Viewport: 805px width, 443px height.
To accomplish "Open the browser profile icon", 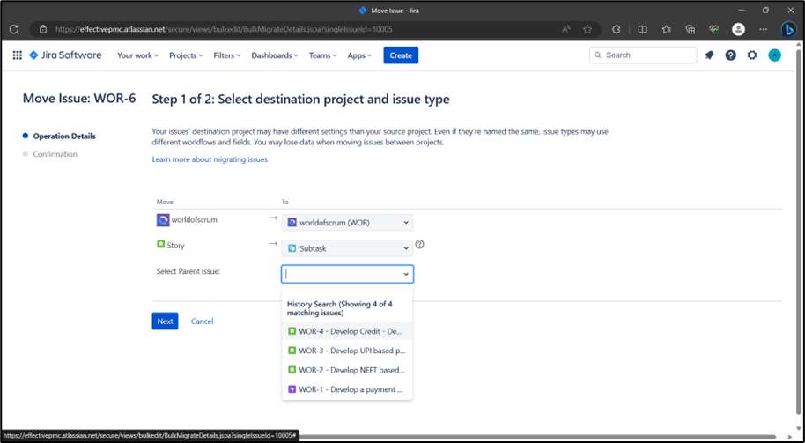I will (x=738, y=29).
